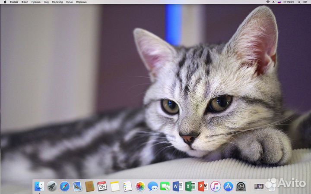Open the yellow Notes app in Dock
Viewport: 311px width, 194px height.
115,186
